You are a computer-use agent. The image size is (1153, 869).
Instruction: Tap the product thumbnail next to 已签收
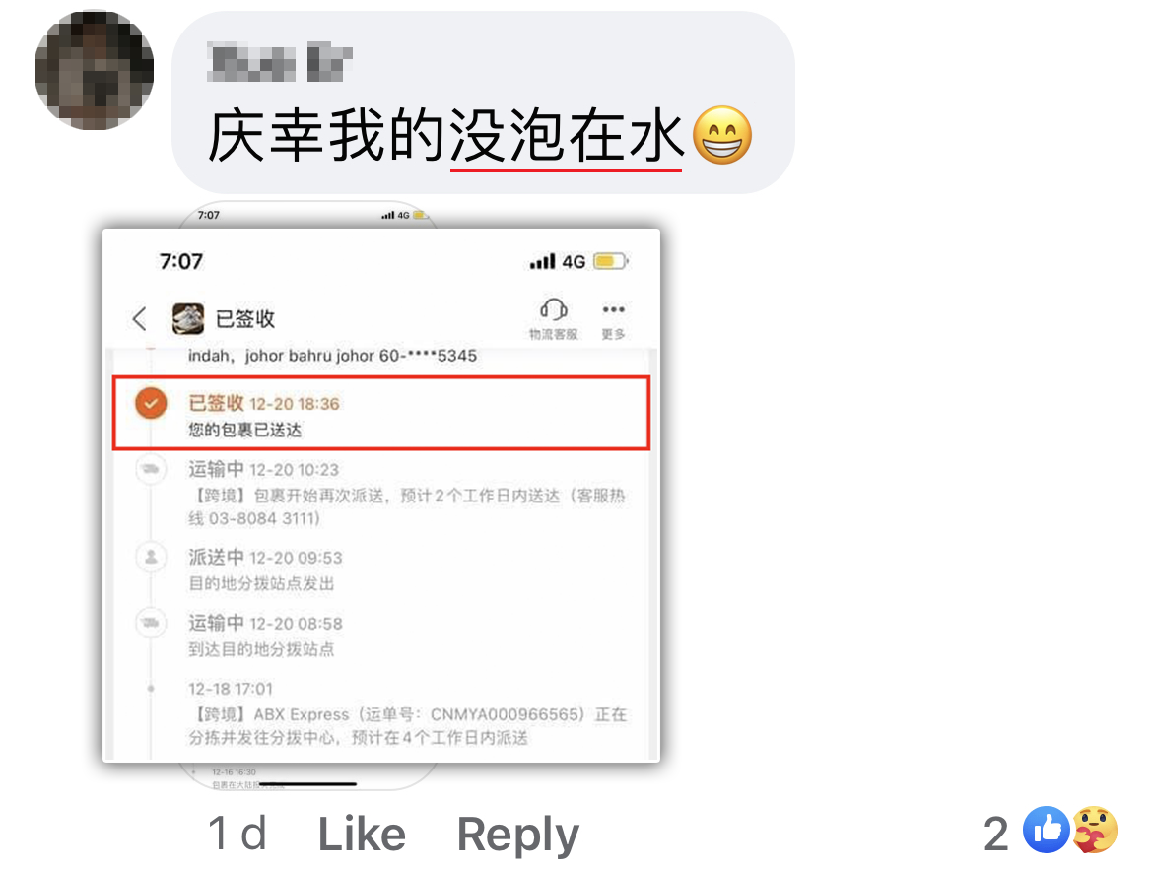coord(188,319)
